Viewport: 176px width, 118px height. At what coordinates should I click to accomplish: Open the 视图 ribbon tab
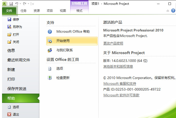tap(63, 11)
